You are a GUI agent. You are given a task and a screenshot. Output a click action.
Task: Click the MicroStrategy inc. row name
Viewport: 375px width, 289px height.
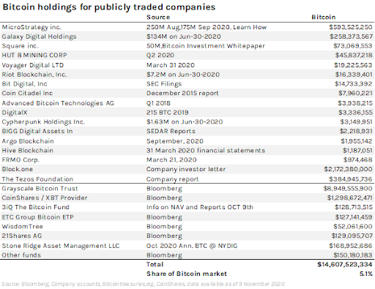pos(31,27)
